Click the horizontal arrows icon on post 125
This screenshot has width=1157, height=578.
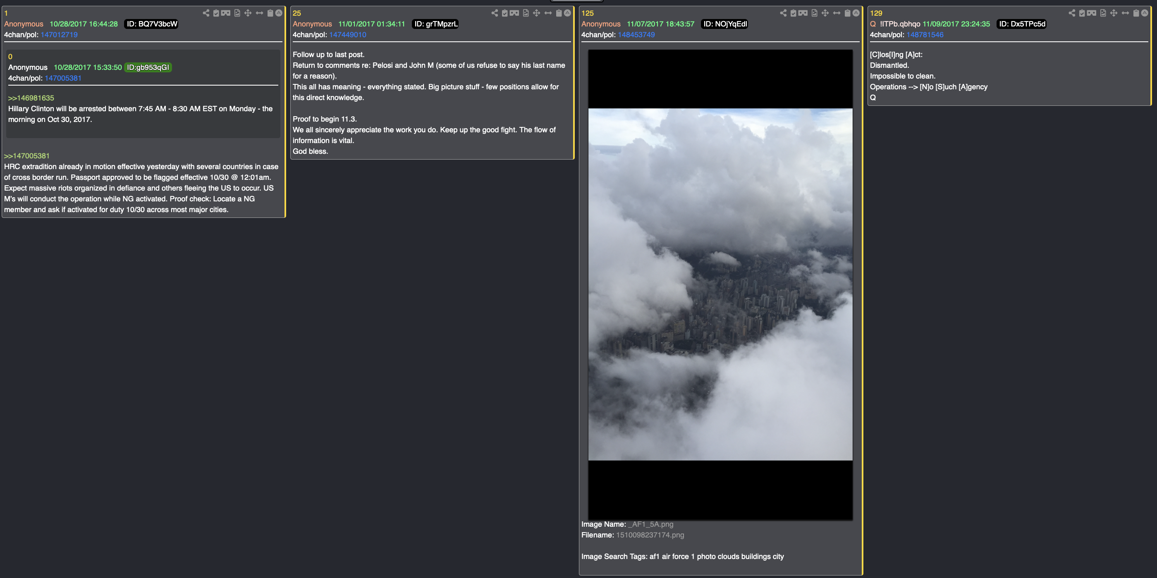837,13
